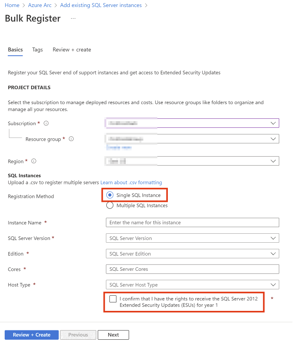Select Single SQL Instance radio button
Image resolution: width=294 pixels, height=344 pixels.
click(110, 196)
